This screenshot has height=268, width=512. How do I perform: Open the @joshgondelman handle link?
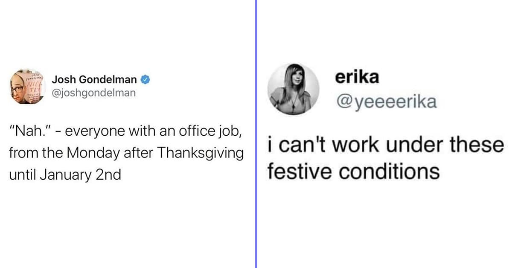(x=94, y=92)
